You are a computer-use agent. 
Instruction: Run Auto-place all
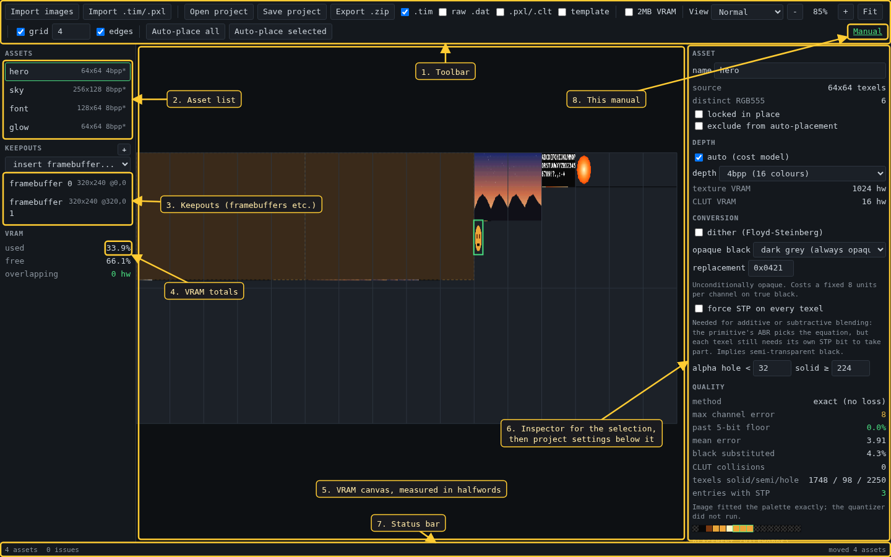186,32
